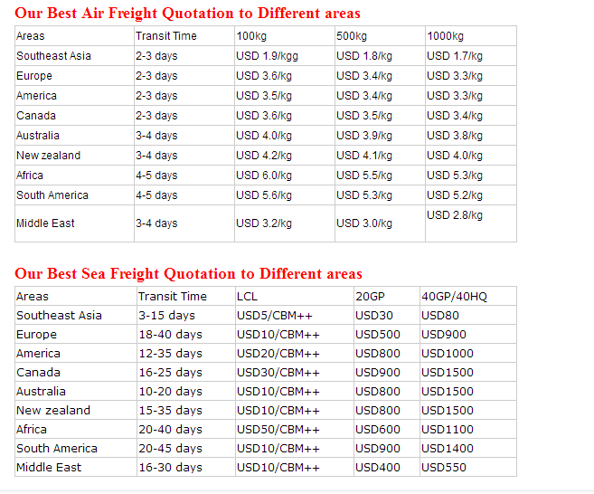The width and height of the screenshot is (594, 494).
Task: Click the LCL column header
Action: coord(247,297)
